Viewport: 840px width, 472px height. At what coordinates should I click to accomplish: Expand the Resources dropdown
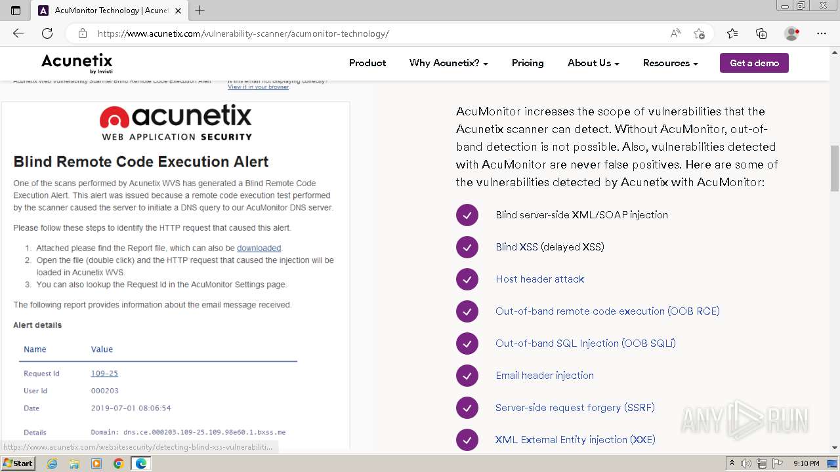point(670,63)
